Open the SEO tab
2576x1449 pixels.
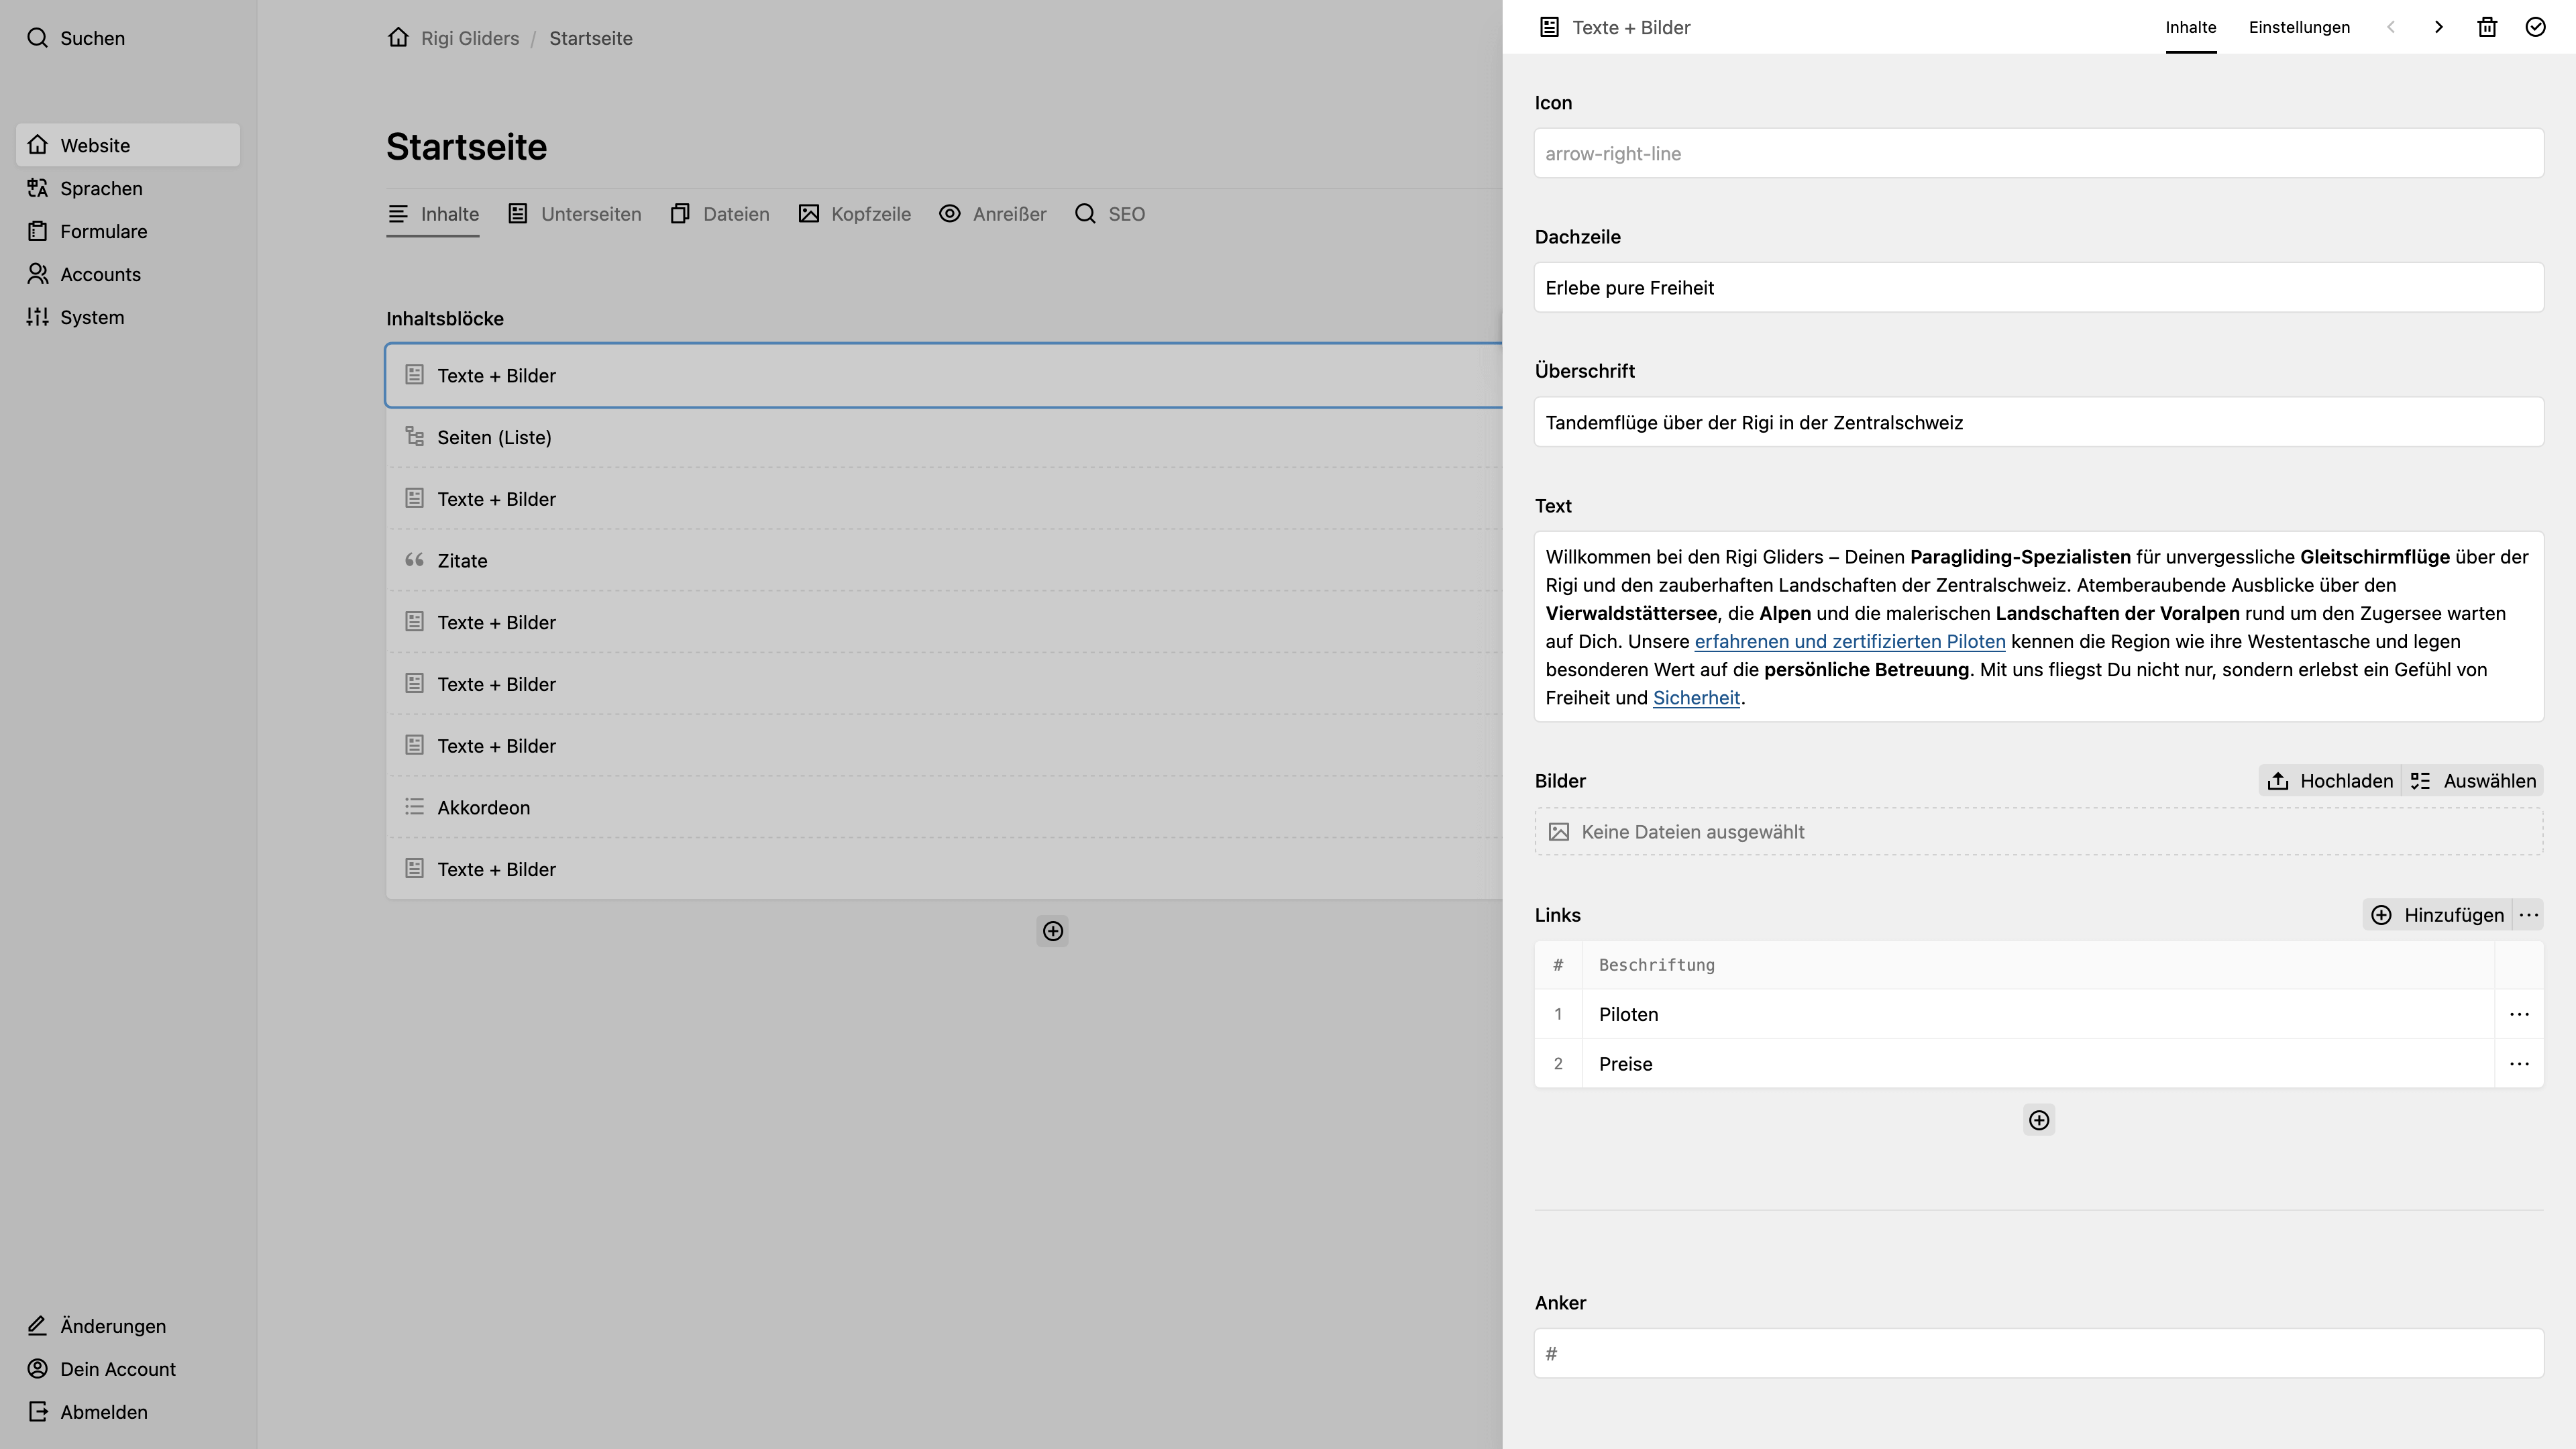tap(1110, 214)
